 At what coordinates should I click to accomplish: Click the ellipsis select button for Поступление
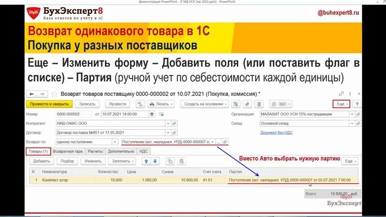[x=218, y=142]
